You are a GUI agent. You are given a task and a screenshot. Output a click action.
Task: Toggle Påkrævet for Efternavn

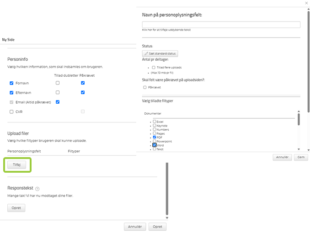pyautogui.click(x=83, y=92)
